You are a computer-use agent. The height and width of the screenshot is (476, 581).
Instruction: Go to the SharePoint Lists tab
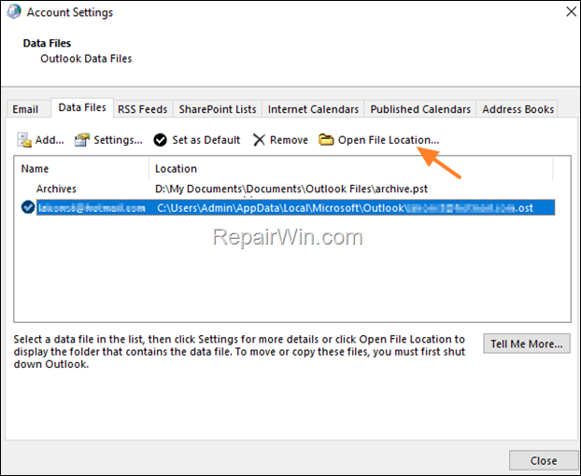(x=218, y=109)
